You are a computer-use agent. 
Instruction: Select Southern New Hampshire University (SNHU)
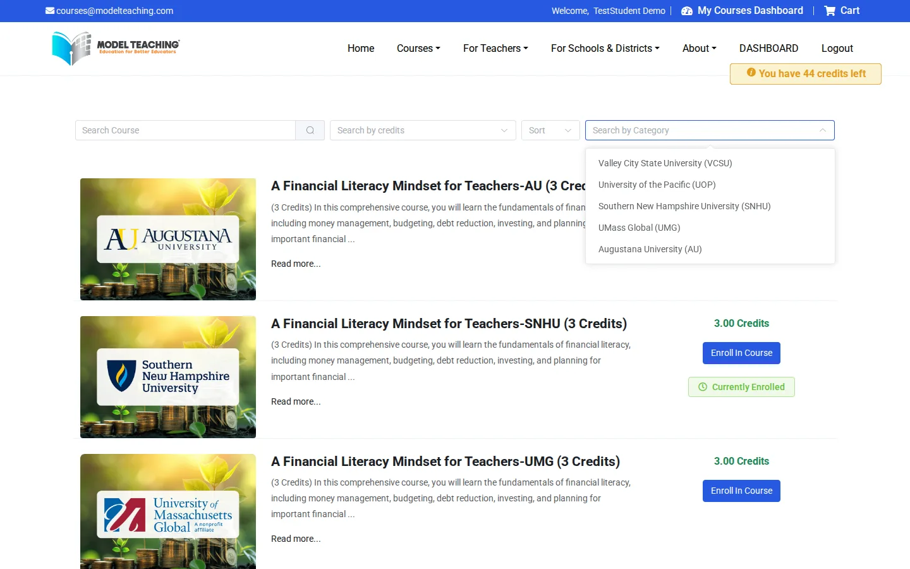(710, 206)
